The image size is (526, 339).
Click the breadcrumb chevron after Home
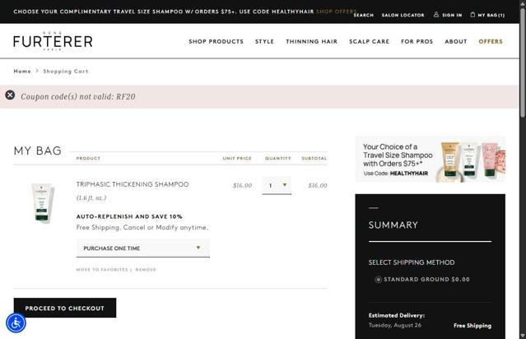[37, 71]
